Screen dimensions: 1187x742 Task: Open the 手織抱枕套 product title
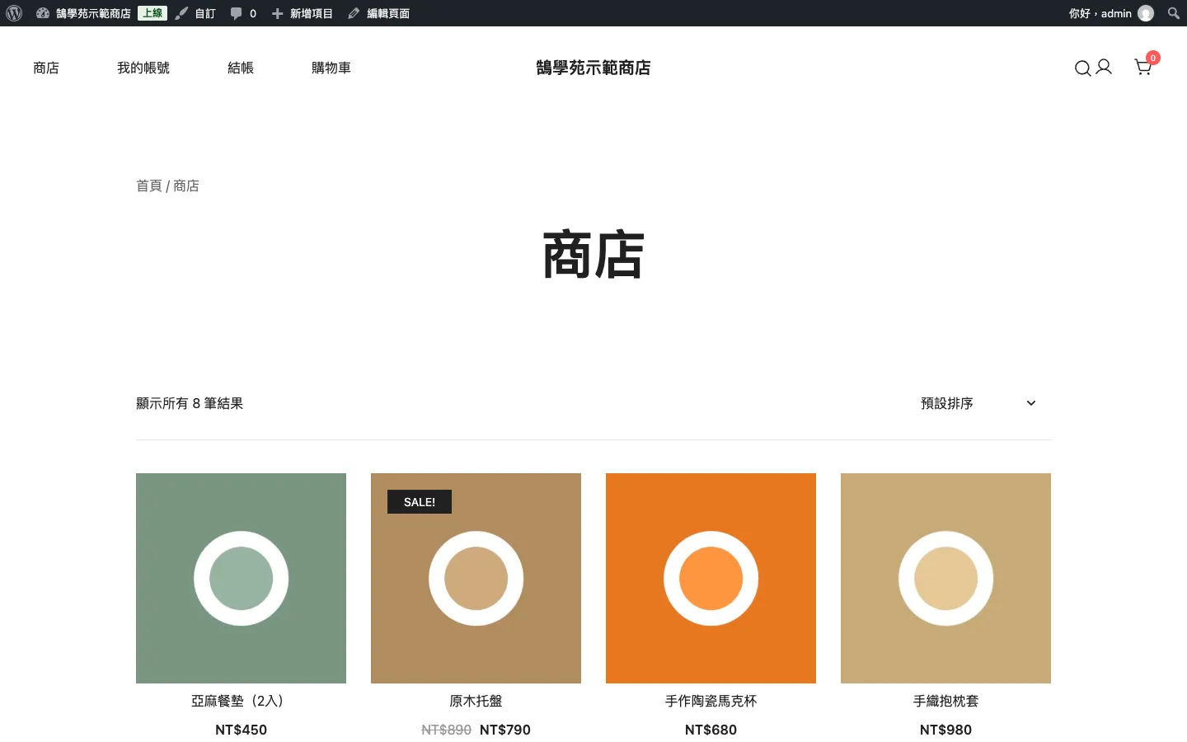(945, 701)
